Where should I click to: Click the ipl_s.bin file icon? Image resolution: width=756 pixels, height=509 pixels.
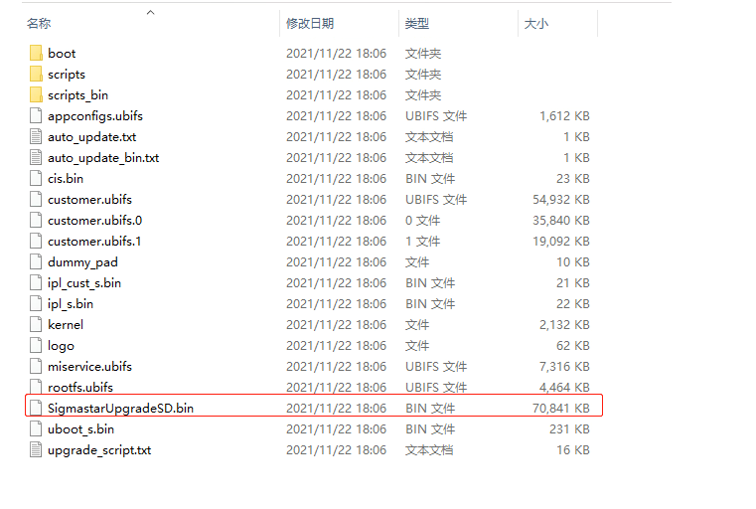click(36, 303)
